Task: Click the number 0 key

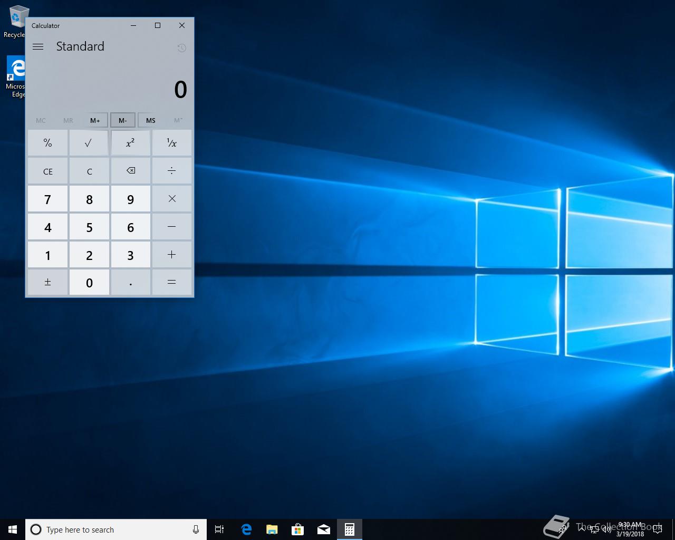Action: (x=89, y=282)
